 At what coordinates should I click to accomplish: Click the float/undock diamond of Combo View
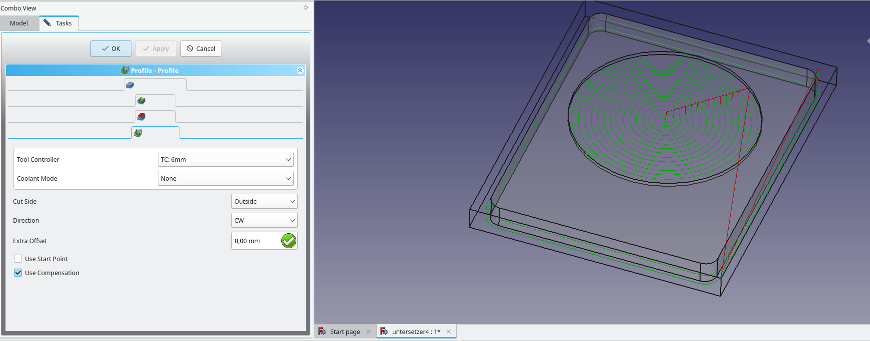(x=306, y=7)
